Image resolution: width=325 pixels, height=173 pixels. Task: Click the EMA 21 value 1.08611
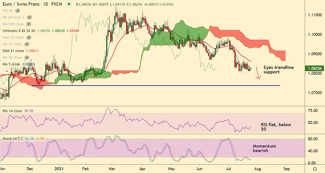[32, 51]
